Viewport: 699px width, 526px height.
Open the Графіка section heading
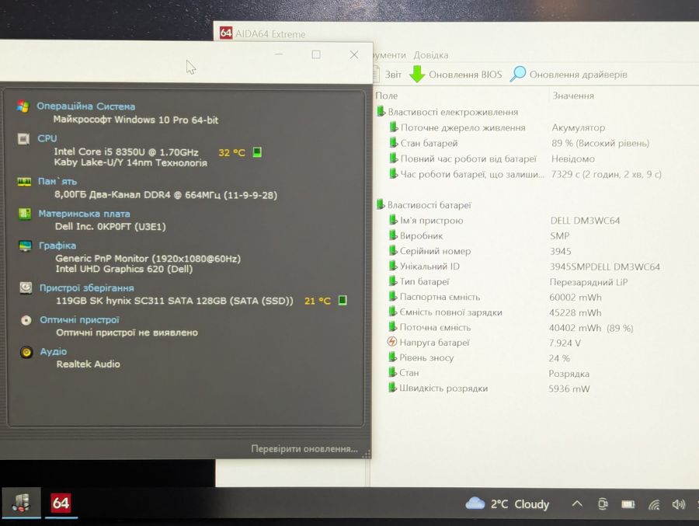(57, 246)
